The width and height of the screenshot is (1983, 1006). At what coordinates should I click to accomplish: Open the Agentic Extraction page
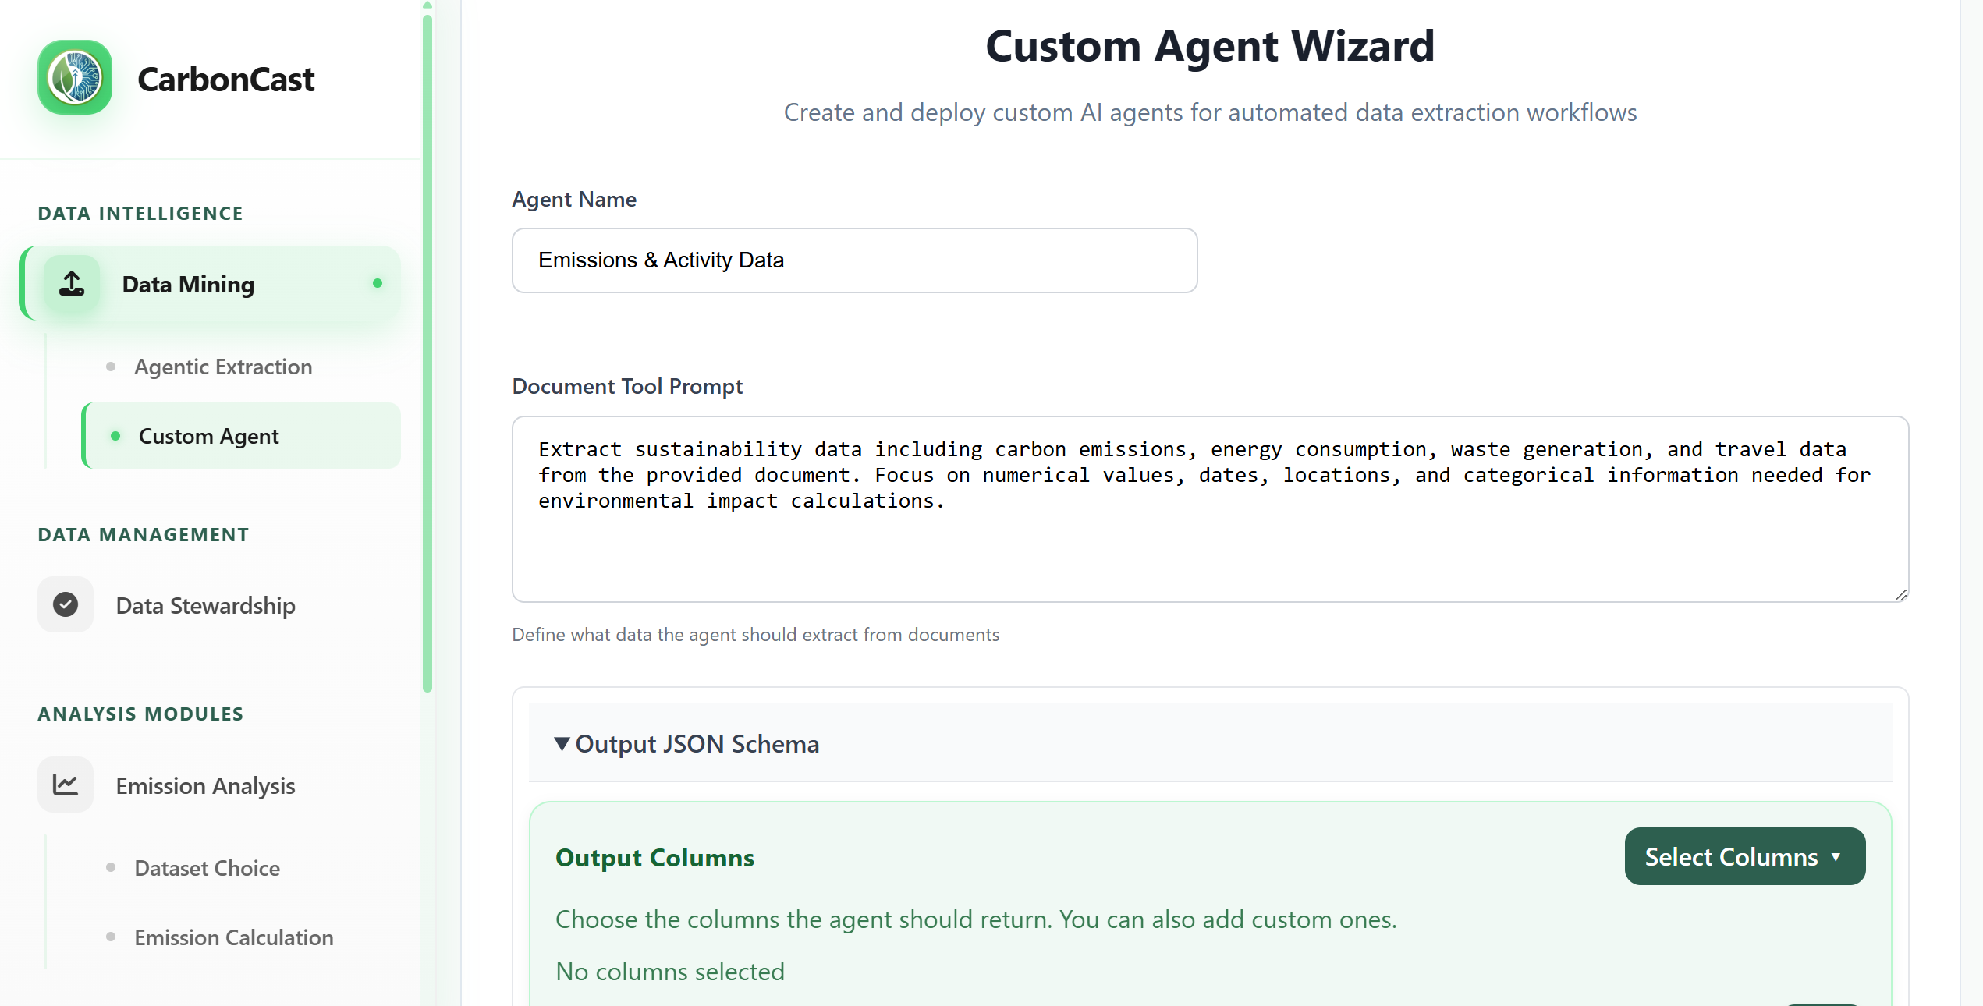(x=223, y=367)
